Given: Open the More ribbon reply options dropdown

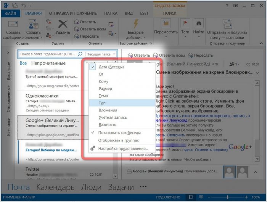Looking at the screenshot, I should [x=112, y=33].
